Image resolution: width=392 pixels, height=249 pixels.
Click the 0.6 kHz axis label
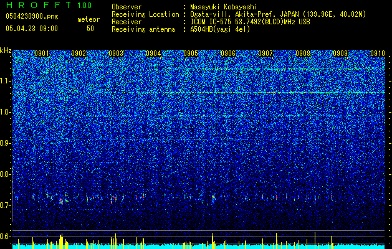point(5,237)
